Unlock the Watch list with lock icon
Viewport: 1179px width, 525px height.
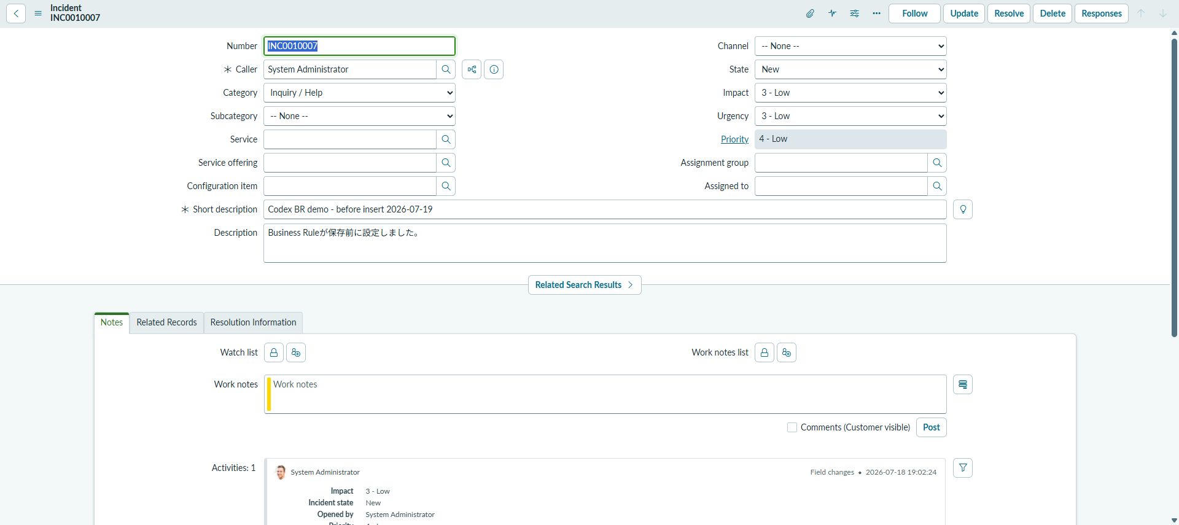(274, 352)
